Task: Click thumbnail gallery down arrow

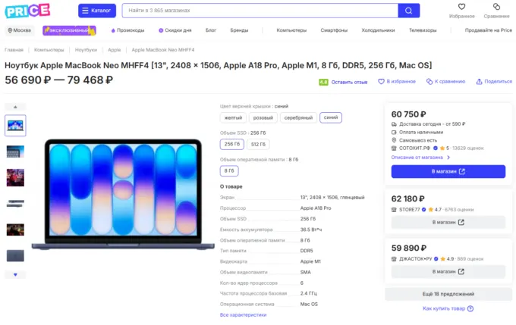Action: click(15, 274)
